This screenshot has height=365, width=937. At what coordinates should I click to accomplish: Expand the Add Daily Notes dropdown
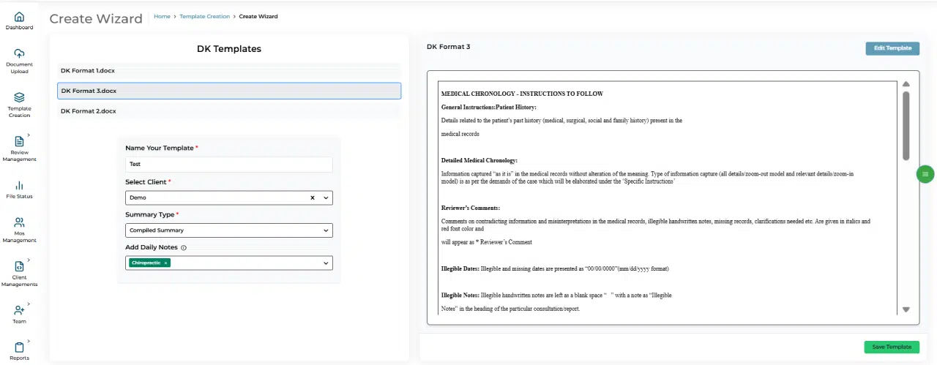coord(326,263)
